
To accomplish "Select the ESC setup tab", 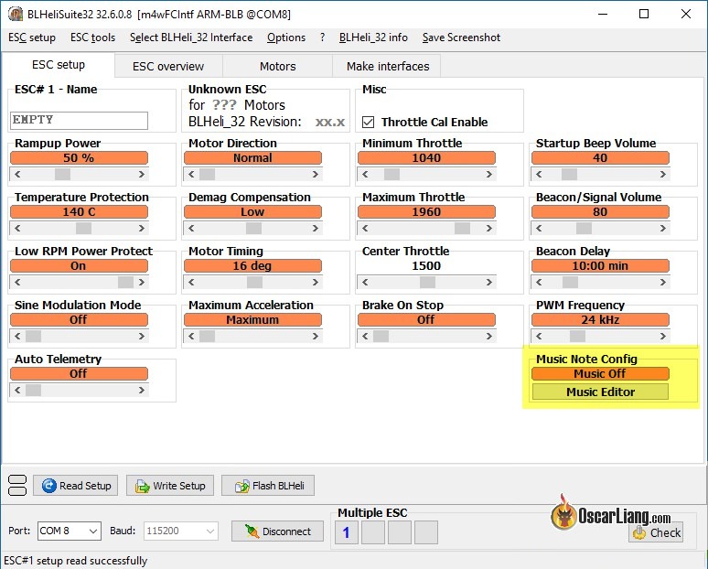I will pos(59,65).
